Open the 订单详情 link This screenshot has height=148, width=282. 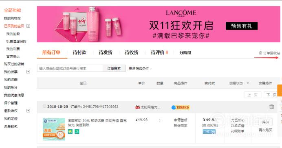pyautogui.click(x=238, y=126)
